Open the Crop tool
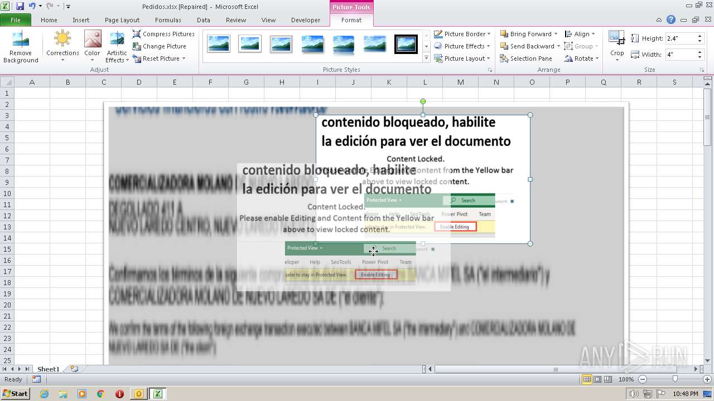714x401 pixels. [x=617, y=46]
